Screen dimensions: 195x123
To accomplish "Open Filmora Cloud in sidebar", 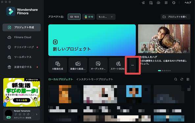I will pyautogui.click(x=21, y=37).
